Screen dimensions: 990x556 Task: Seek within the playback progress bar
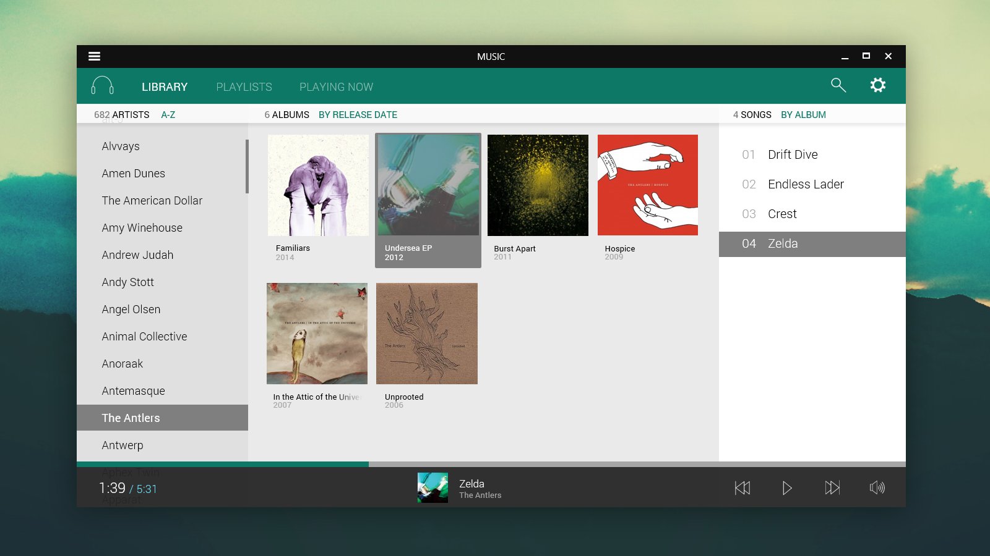tap(491, 464)
